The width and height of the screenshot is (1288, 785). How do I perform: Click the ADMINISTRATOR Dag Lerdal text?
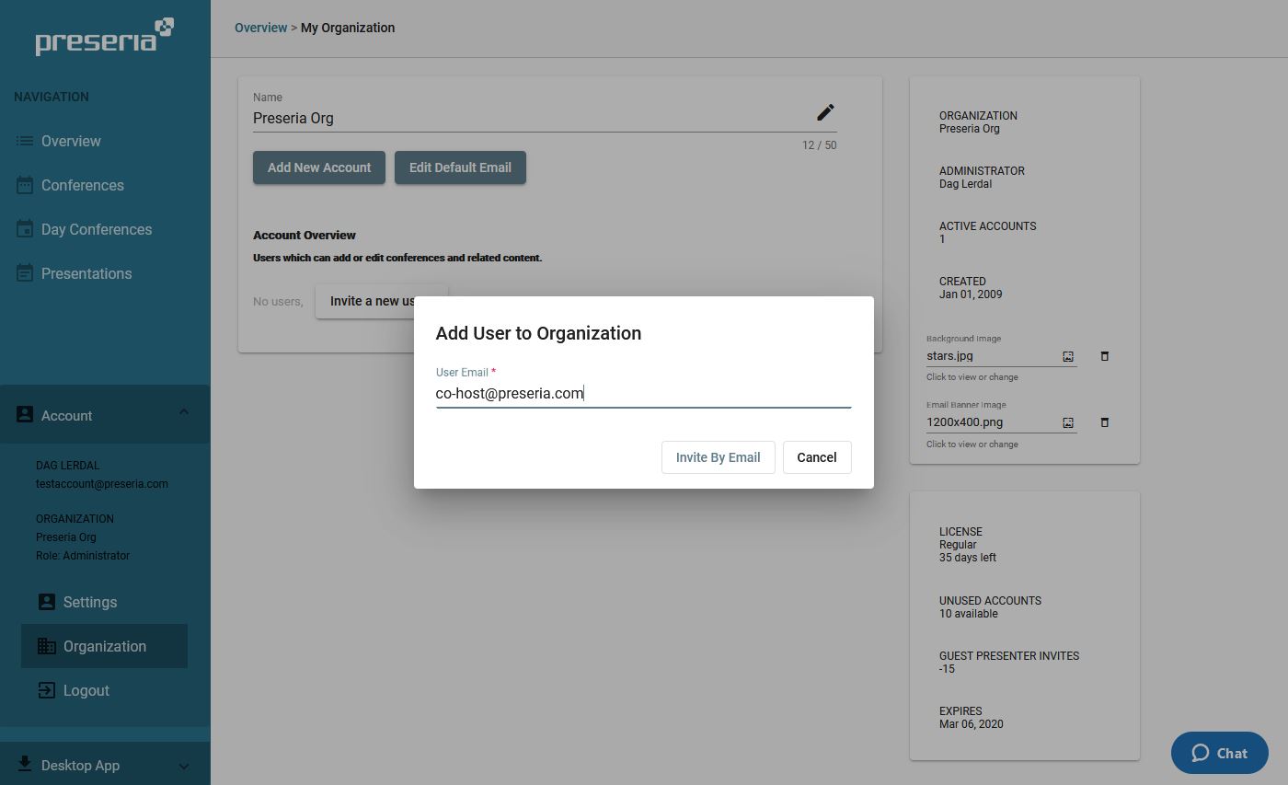[x=982, y=177]
